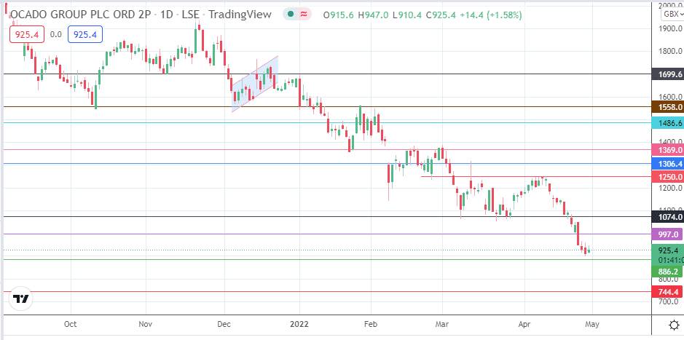The height and width of the screenshot is (340, 684).
Task: Select the cyan 1486.6 price label
Action: pos(667,123)
